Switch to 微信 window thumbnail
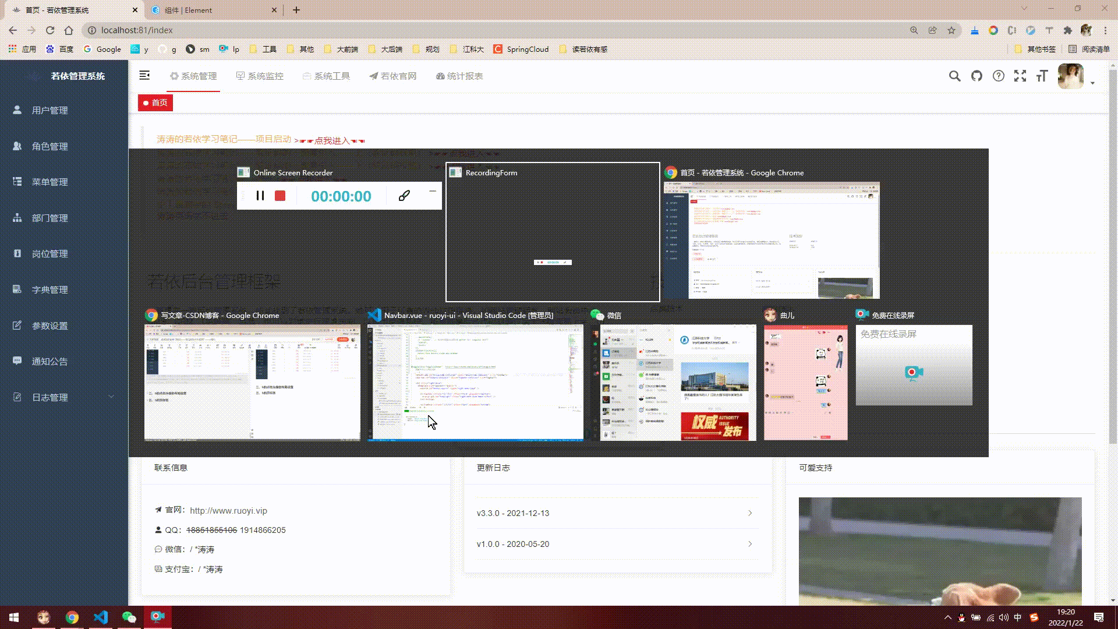 tap(673, 381)
